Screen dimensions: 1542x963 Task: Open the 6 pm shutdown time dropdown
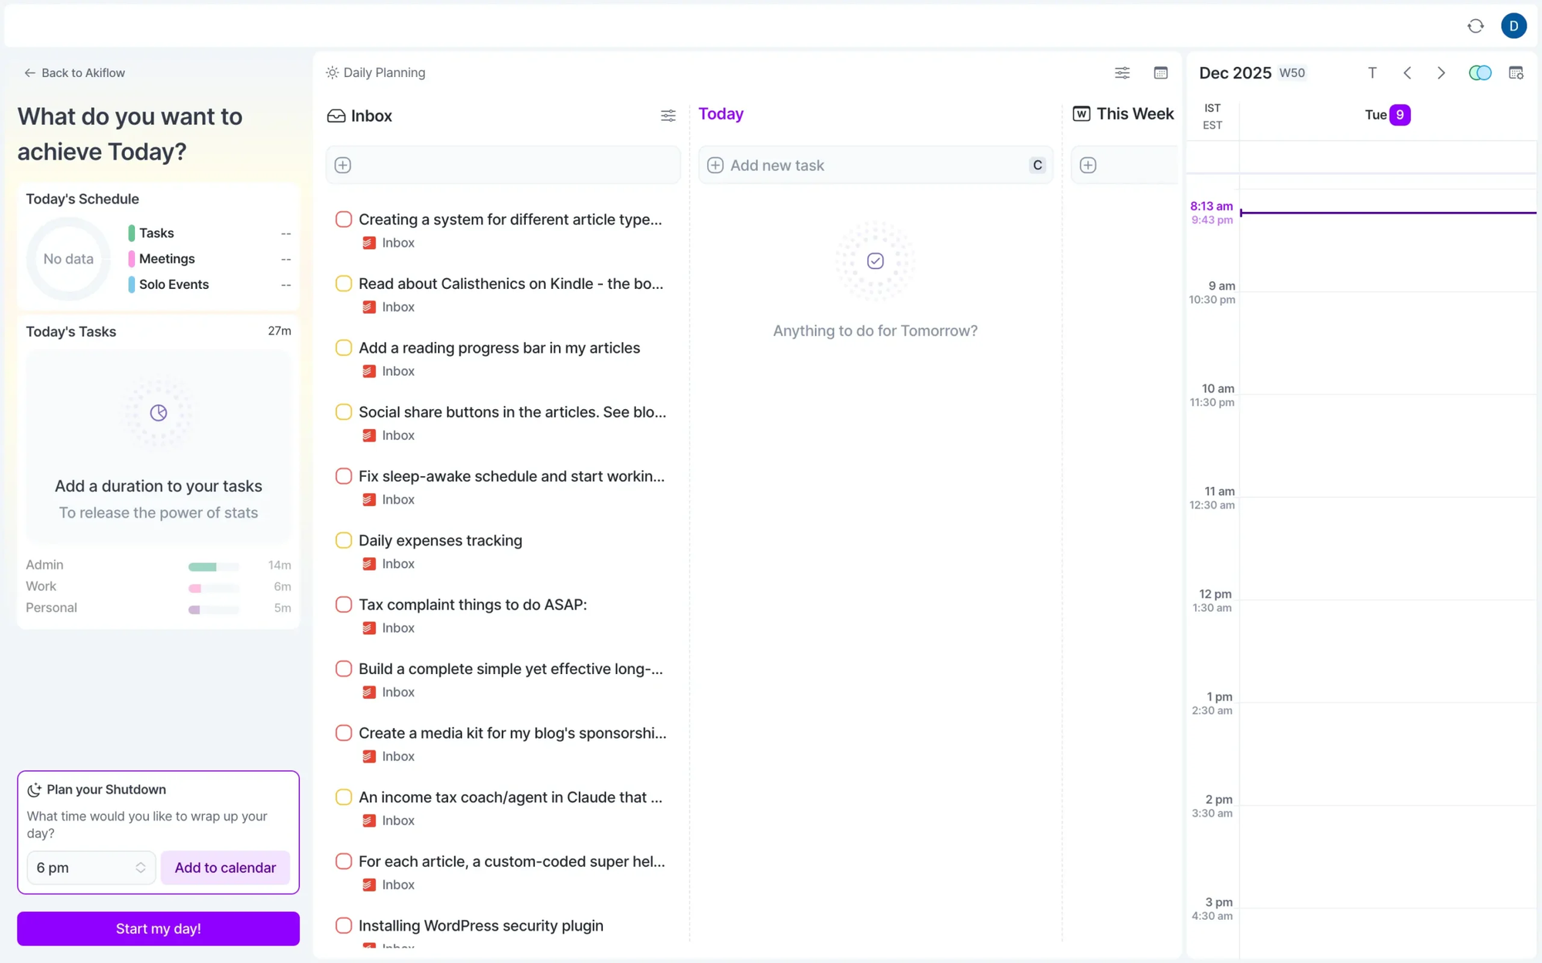[x=90, y=867]
